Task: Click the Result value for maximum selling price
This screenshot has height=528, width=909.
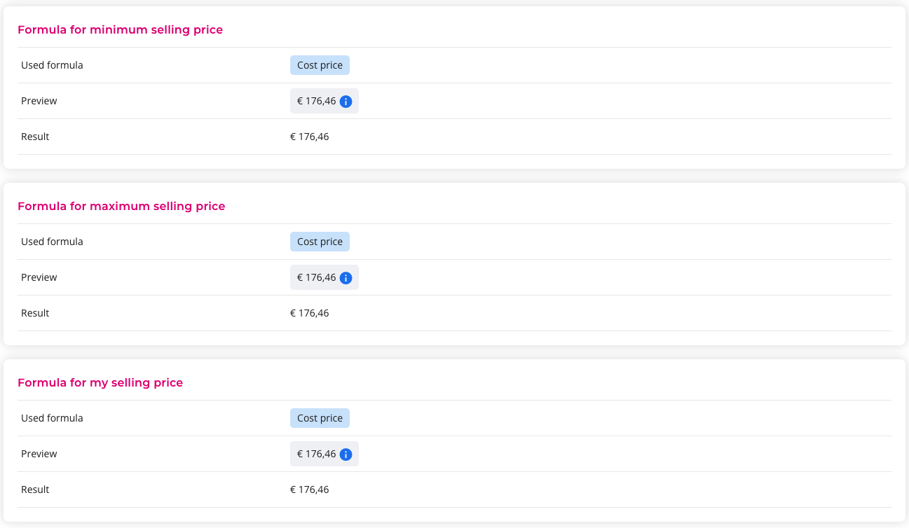Action: pos(310,313)
